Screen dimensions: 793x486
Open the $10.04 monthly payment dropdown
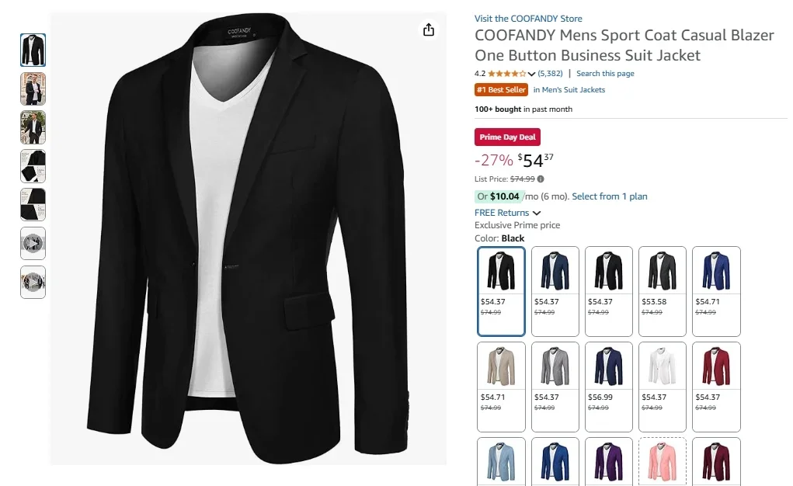pyautogui.click(x=506, y=196)
